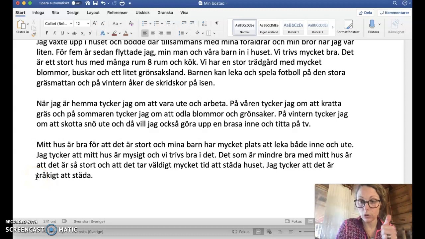
Task: Toggle Fokus mode in lower status bar
Action: click(240, 232)
